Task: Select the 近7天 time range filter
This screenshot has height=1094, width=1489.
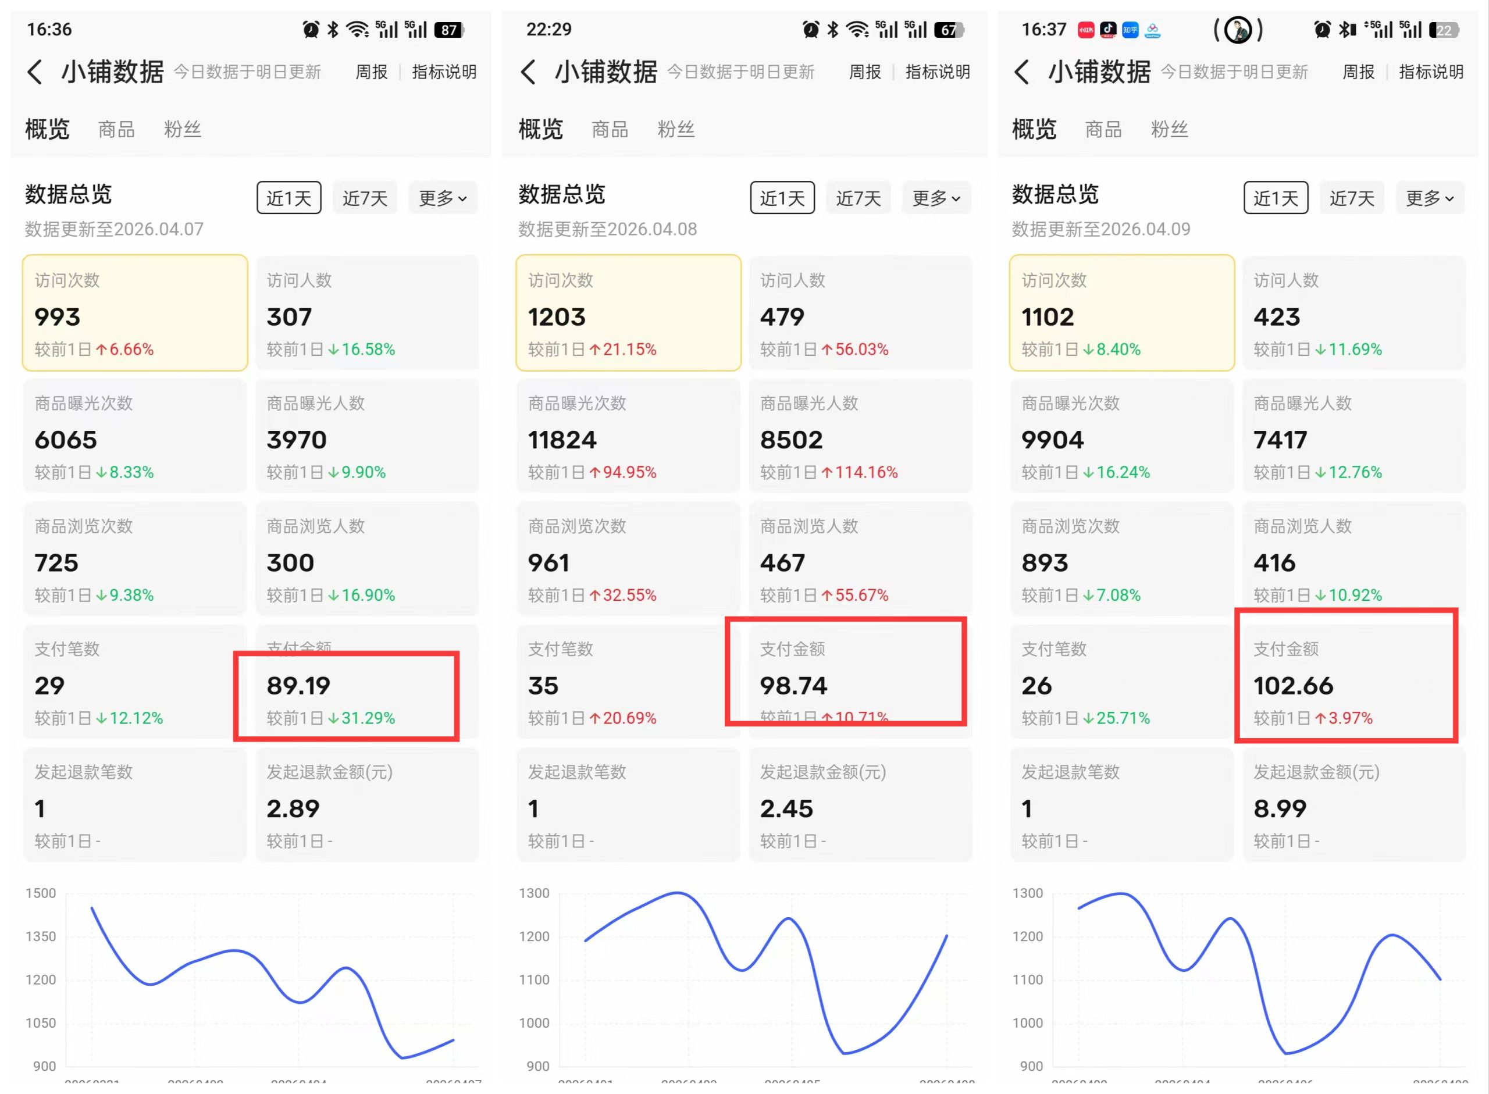Action: pyautogui.click(x=365, y=197)
